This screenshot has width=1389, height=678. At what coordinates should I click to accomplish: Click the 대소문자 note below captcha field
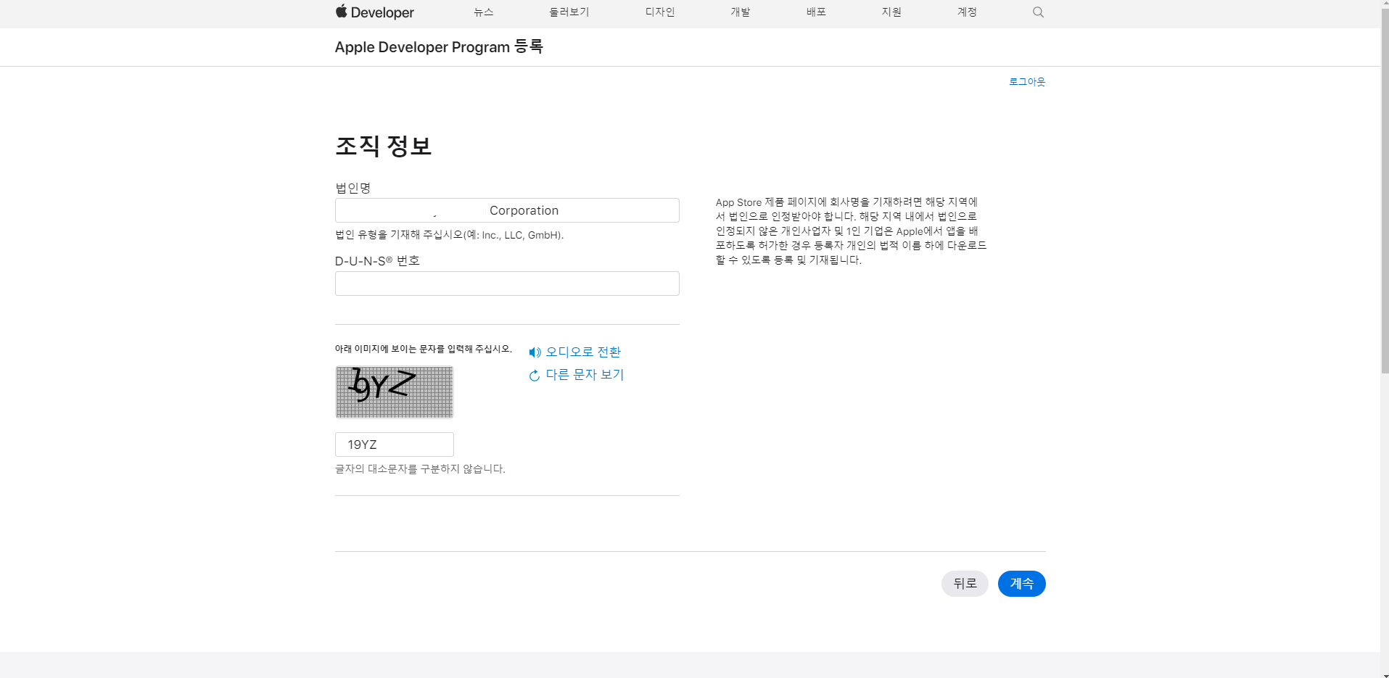[x=420, y=469]
